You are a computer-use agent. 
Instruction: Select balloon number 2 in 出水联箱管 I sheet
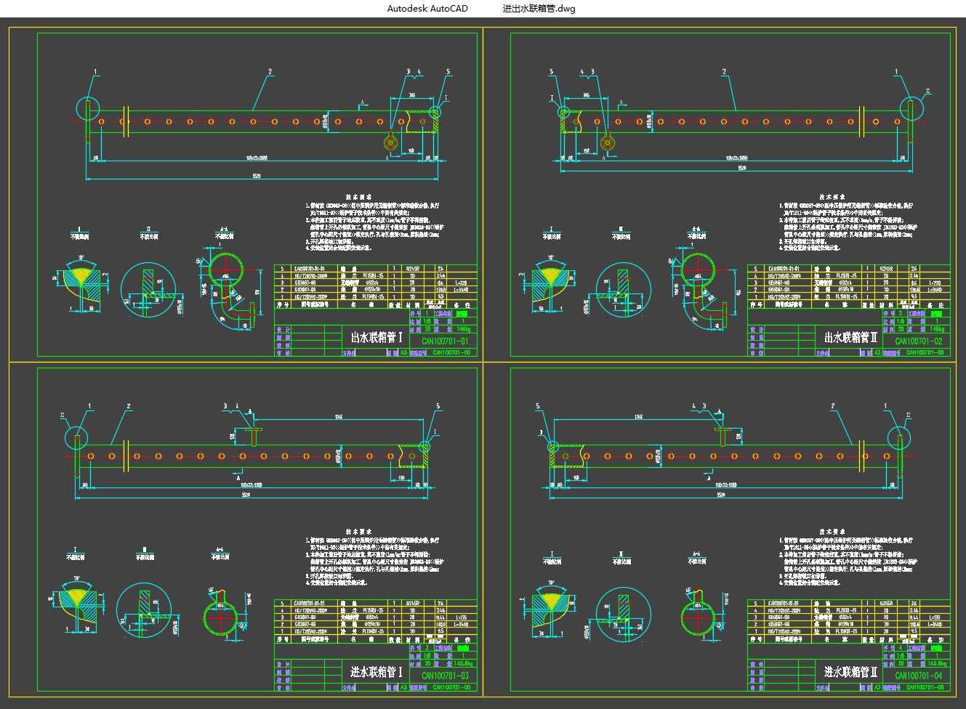pyautogui.click(x=270, y=72)
